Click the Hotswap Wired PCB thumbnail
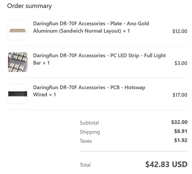The image size is (192, 174). point(18,94)
